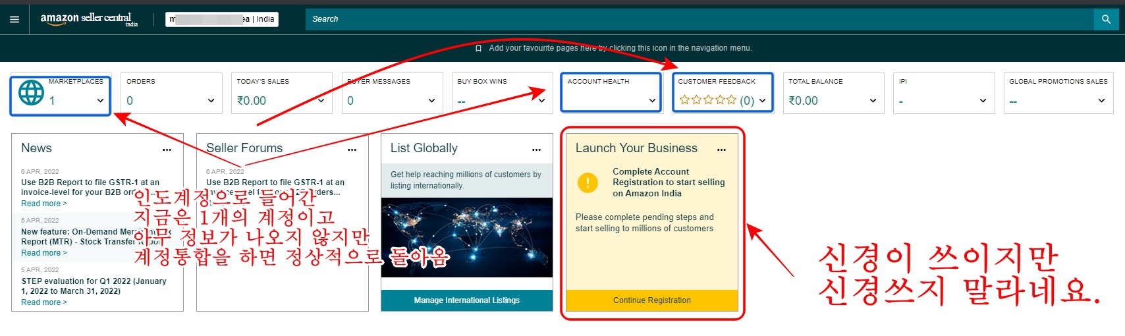Click the Marketplaces globe icon
Image resolution: width=1125 pixels, height=336 pixels.
tap(31, 93)
